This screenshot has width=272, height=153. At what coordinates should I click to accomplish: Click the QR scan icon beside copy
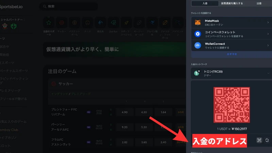coord(259,140)
